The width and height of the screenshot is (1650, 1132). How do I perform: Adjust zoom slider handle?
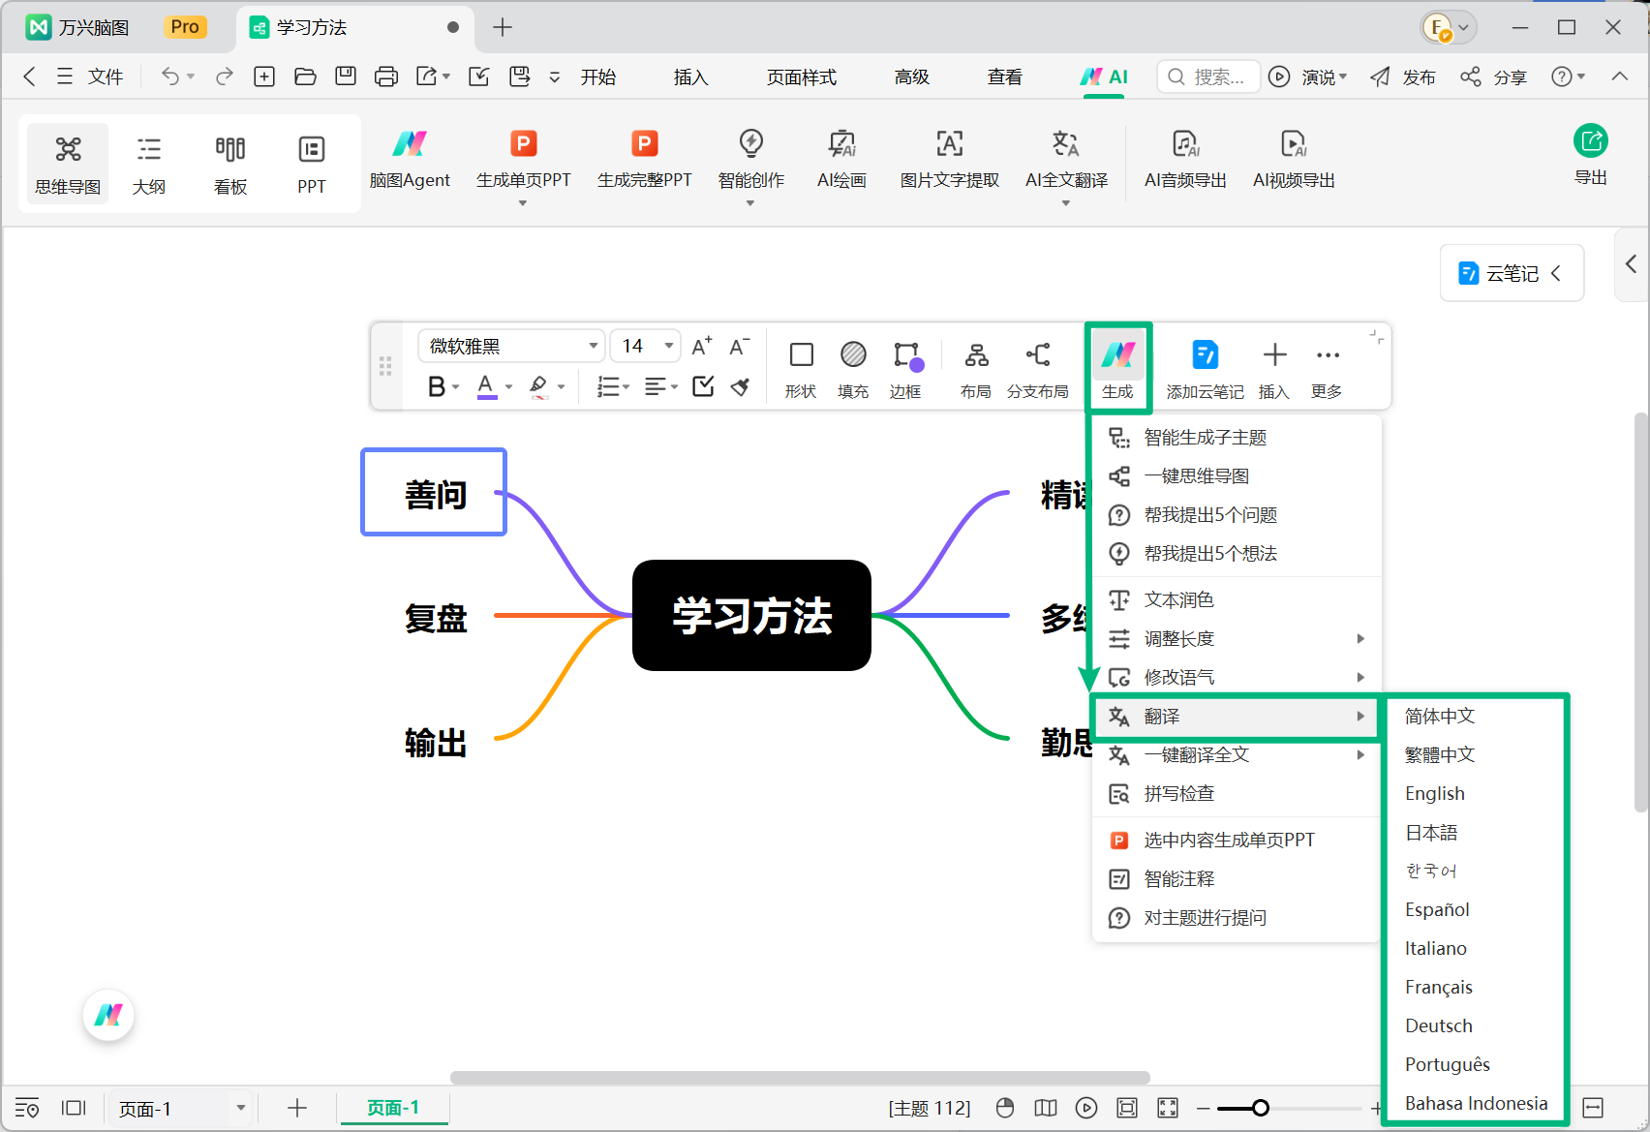click(1260, 1108)
